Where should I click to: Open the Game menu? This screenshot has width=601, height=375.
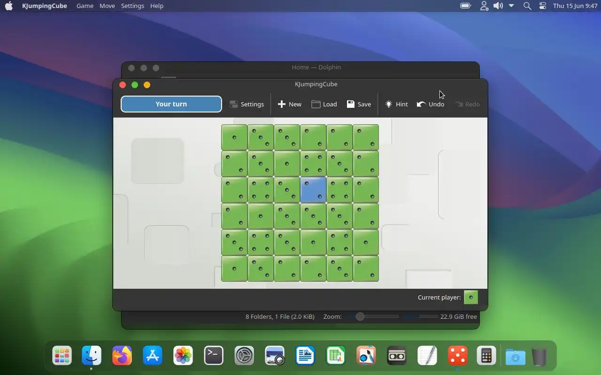85,6
